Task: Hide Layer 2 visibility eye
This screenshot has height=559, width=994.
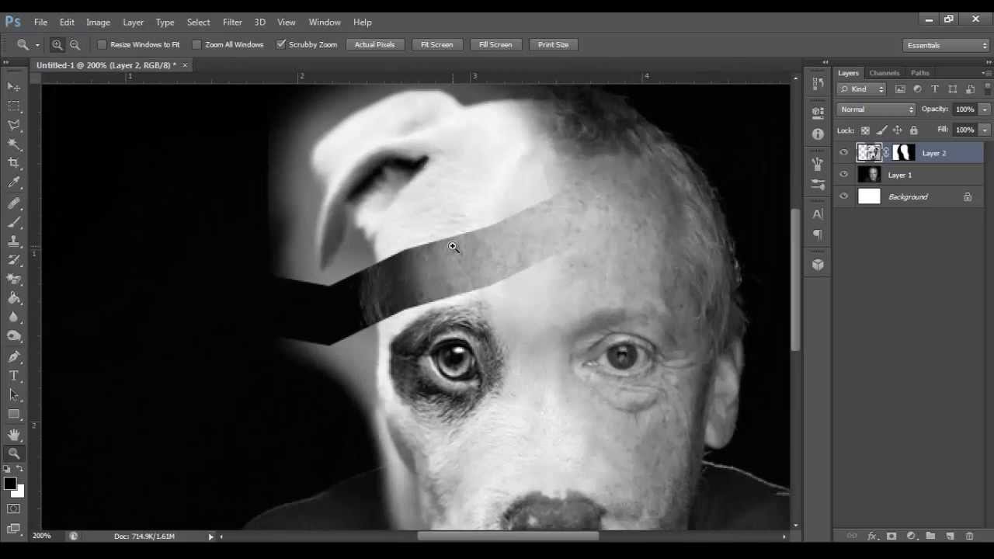Action: click(844, 153)
